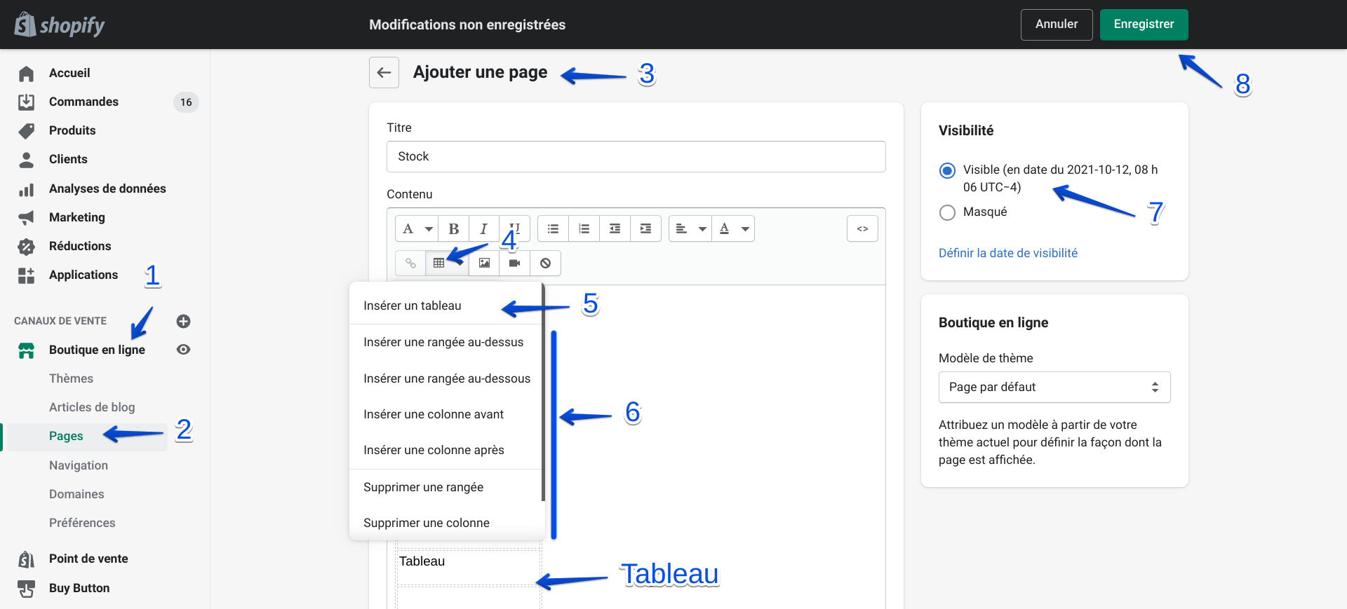Click the Applications label in sidebar
The width and height of the screenshot is (1347, 609).
pyautogui.click(x=83, y=275)
